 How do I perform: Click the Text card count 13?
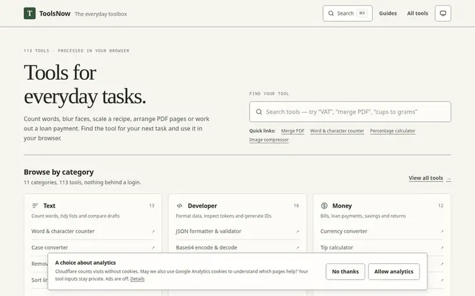(152, 206)
